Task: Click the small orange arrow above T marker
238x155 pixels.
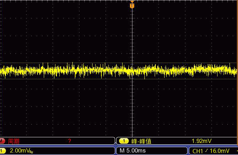Action: point(132,1)
